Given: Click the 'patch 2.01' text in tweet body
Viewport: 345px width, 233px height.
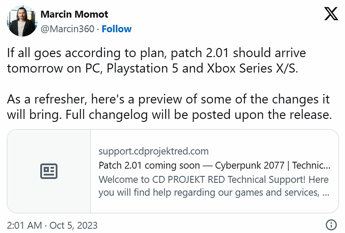Looking at the screenshot, I should [x=203, y=53].
